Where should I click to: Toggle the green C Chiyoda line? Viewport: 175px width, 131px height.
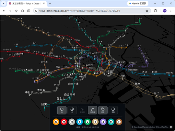click(x=87, y=122)
